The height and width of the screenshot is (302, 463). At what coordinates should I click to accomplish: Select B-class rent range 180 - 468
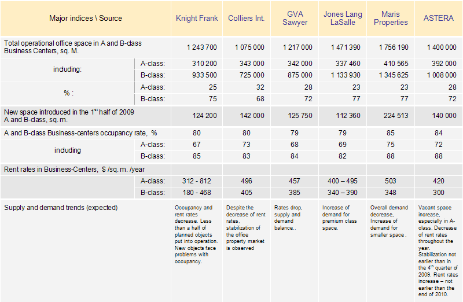197,193
